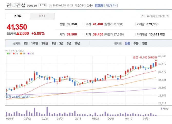Click the 고가 value 41,400
This screenshot has width=172, height=124.
[x=98, y=24]
